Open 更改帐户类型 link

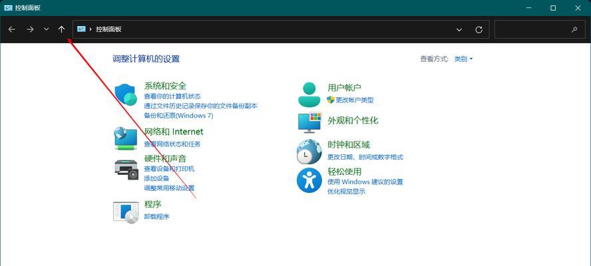point(355,100)
